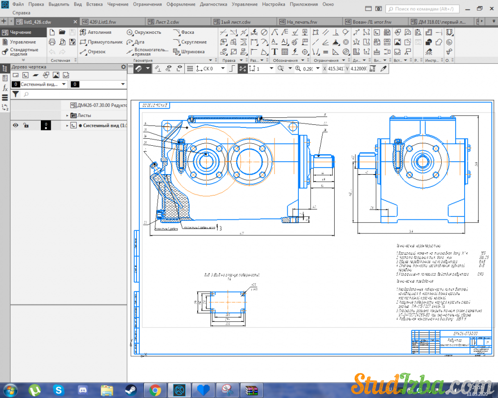Open the Стандартные изделия toolbar set
The width and height of the screenshot is (498, 398).
23,52
